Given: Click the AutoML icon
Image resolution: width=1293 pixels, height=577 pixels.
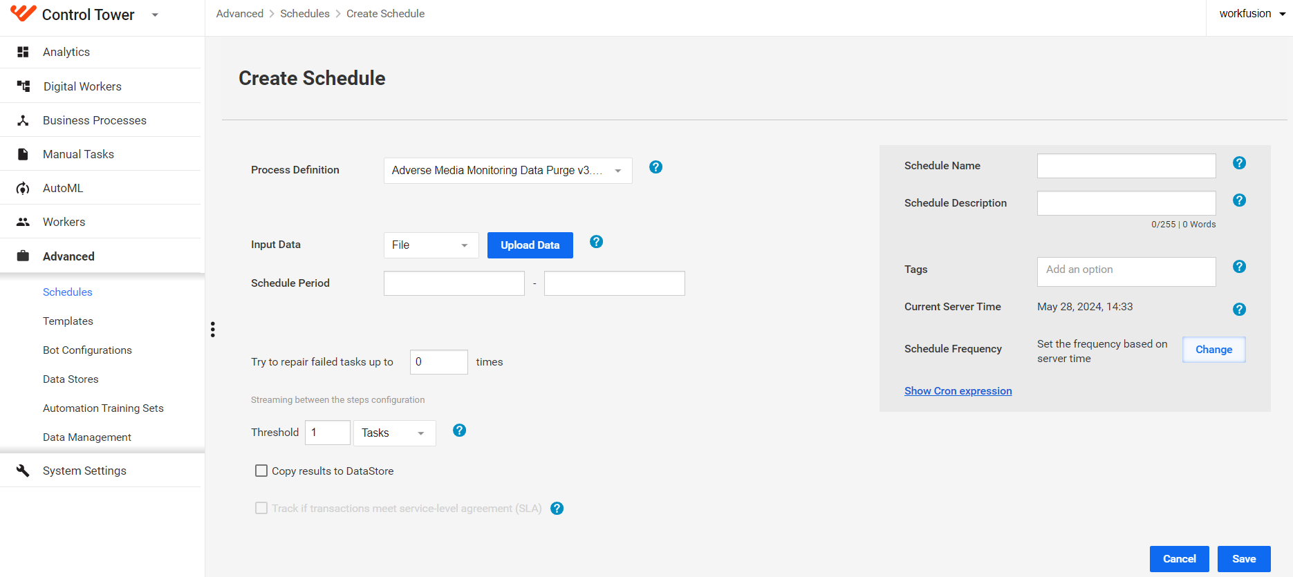Looking at the screenshot, I should coord(23,188).
